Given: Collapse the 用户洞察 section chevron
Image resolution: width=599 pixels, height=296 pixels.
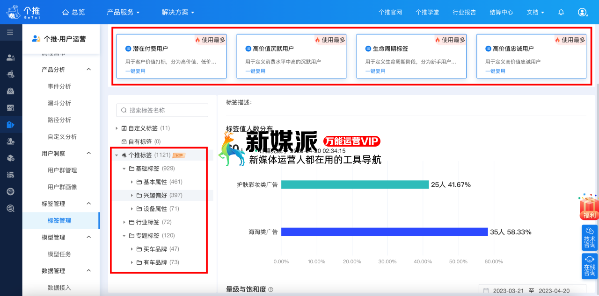Looking at the screenshot, I should [x=89, y=153].
